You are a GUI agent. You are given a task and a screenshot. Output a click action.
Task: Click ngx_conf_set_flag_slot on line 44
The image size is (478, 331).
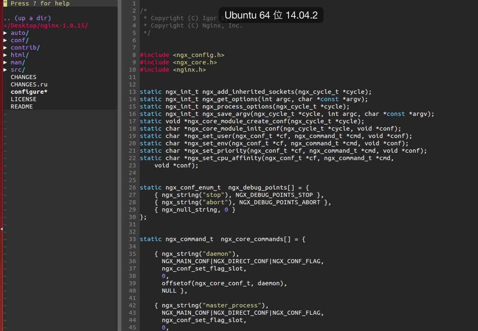pyautogui.click(x=204, y=320)
